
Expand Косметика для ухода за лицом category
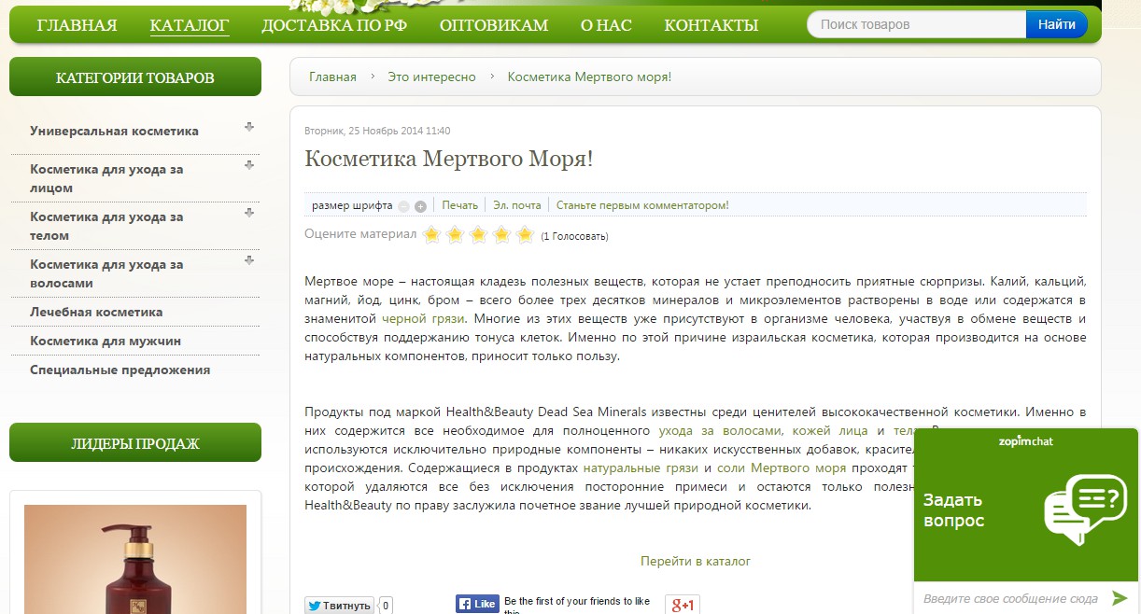[x=249, y=165]
